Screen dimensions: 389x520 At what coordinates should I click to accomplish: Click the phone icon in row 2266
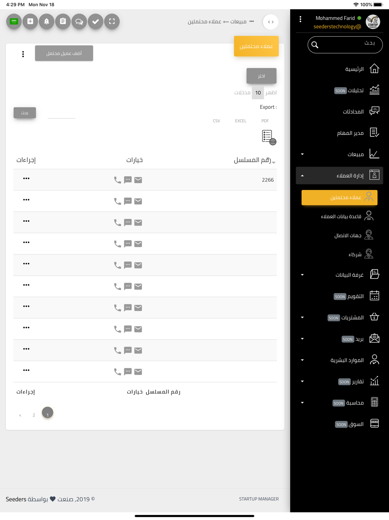117,180
